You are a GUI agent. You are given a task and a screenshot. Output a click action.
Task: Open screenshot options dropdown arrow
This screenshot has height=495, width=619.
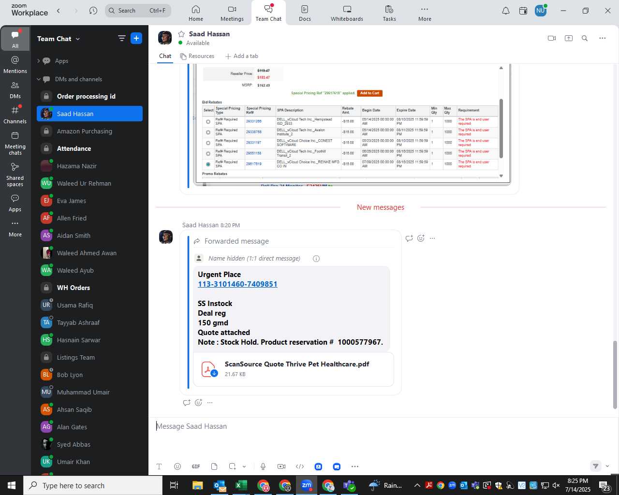(x=244, y=466)
